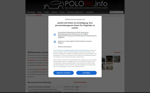Open the 142 TCF-konforme Anbieter link
150x93 pixels.
(x=71, y=50)
